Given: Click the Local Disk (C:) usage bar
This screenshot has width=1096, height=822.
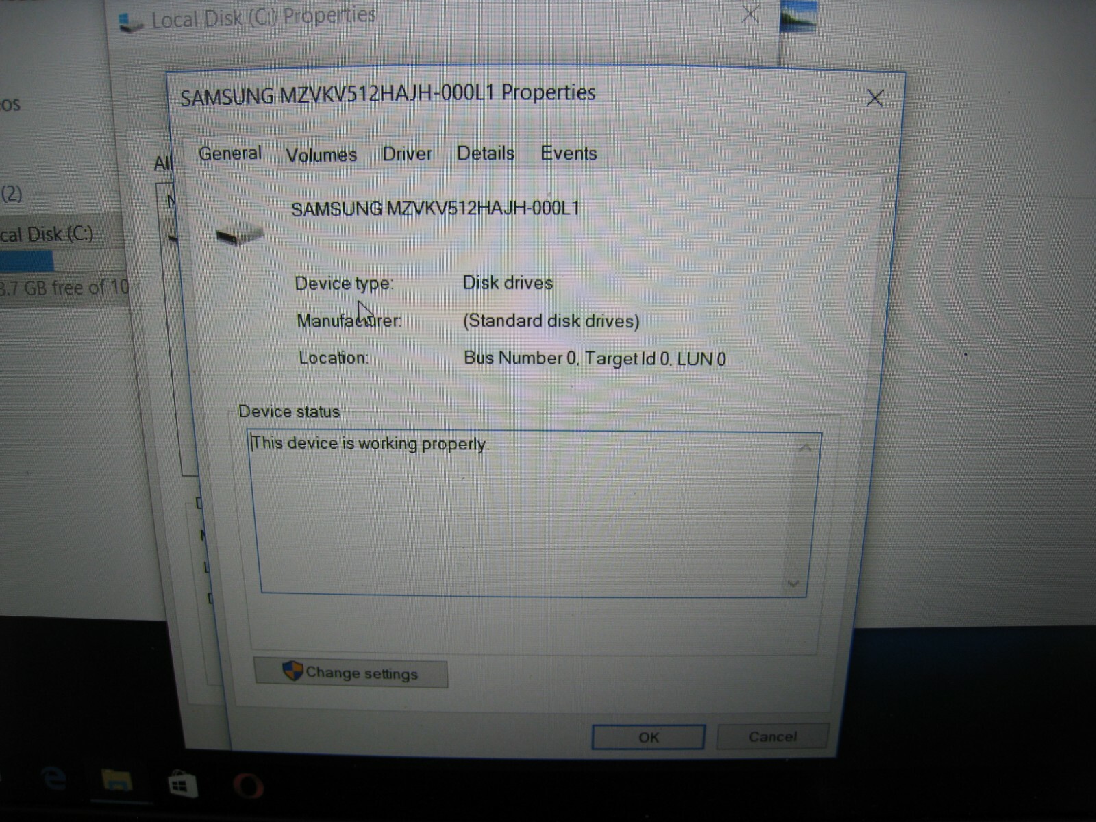Looking at the screenshot, I should (x=62, y=261).
